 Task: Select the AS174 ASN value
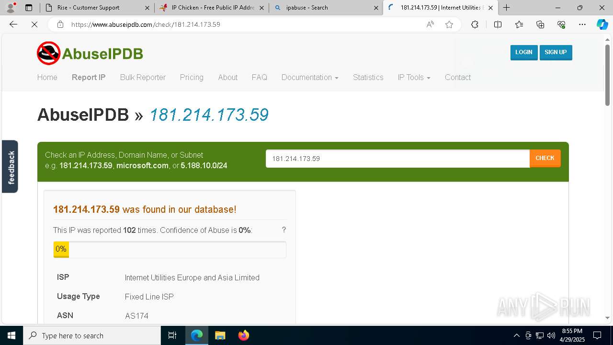[136, 316]
